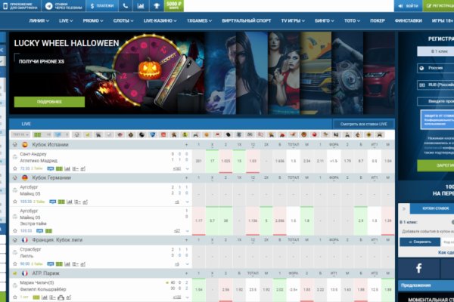Toggle the Кубок Испании favorite star
454x302 pixels.
pos(15,144)
